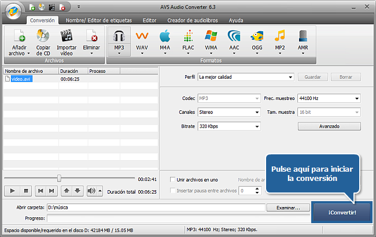Screen dimensions: 376x237
Task: Enable the Unir archivos en uno checkbox
Action: pos(172,180)
